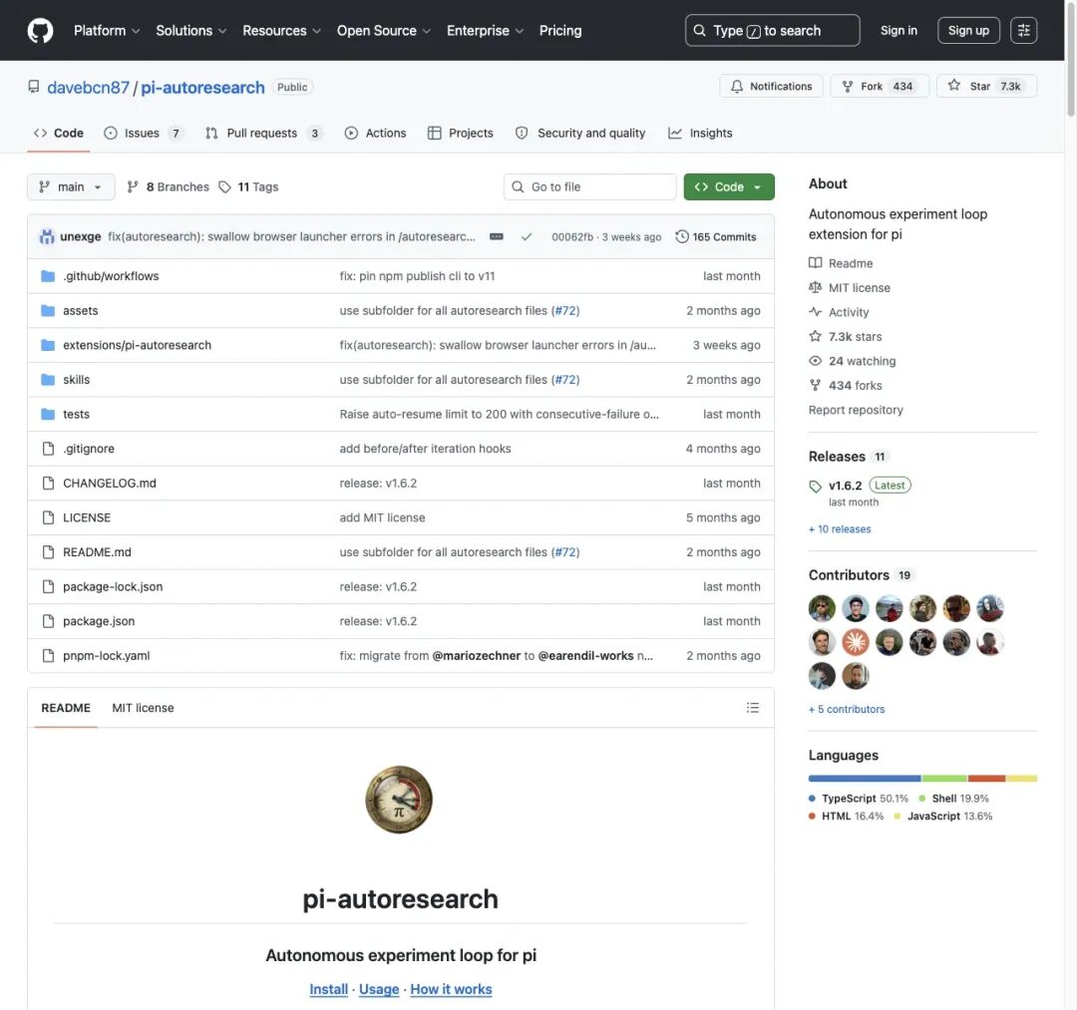Screen dimensions: 1077x1010
Task: Expand the Open Source menu
Action: pyautogui.click(x=383, y=31)
